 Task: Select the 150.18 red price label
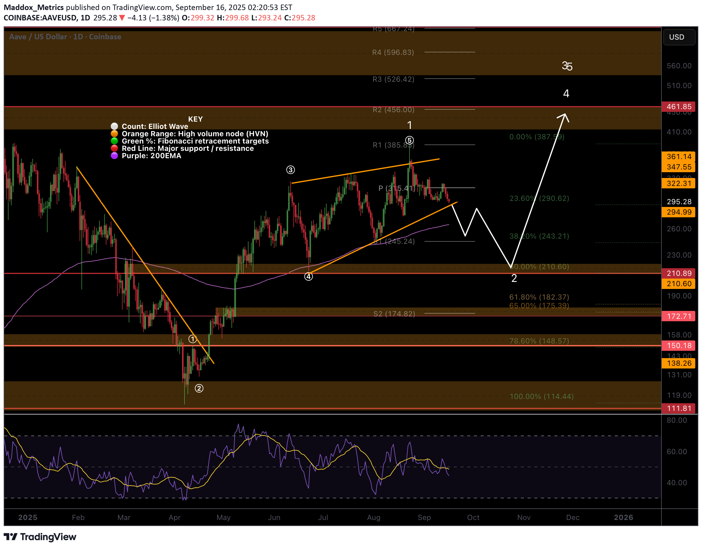(679, 346)
